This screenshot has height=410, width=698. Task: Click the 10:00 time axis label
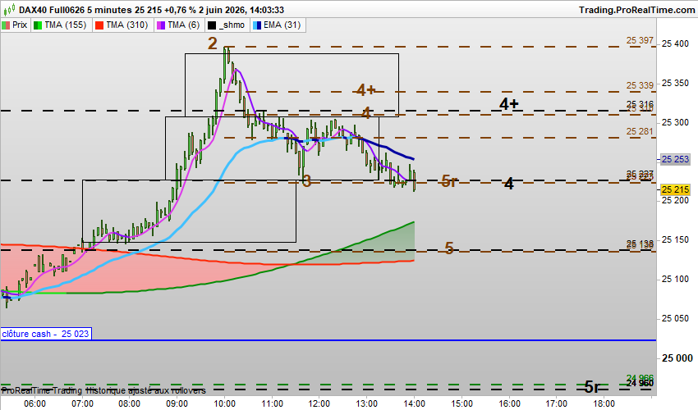224,403
